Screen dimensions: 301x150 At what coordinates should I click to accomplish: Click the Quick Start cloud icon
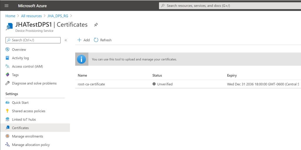8,103
